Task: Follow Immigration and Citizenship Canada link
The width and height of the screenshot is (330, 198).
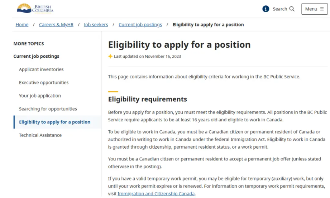Action: 156,194
